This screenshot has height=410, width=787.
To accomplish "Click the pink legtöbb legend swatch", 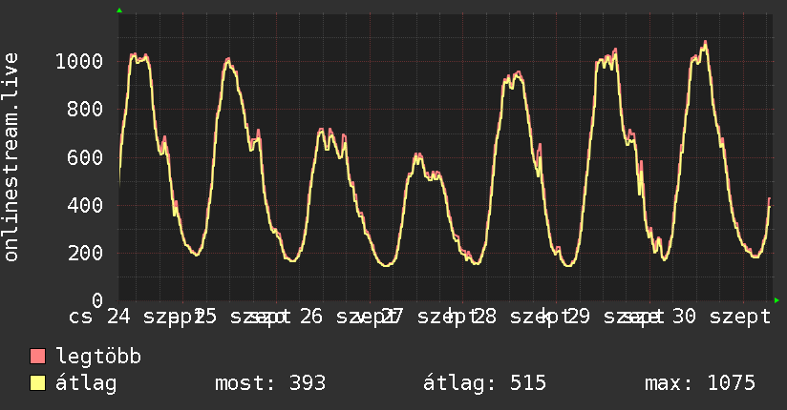I will coord(37,357).
